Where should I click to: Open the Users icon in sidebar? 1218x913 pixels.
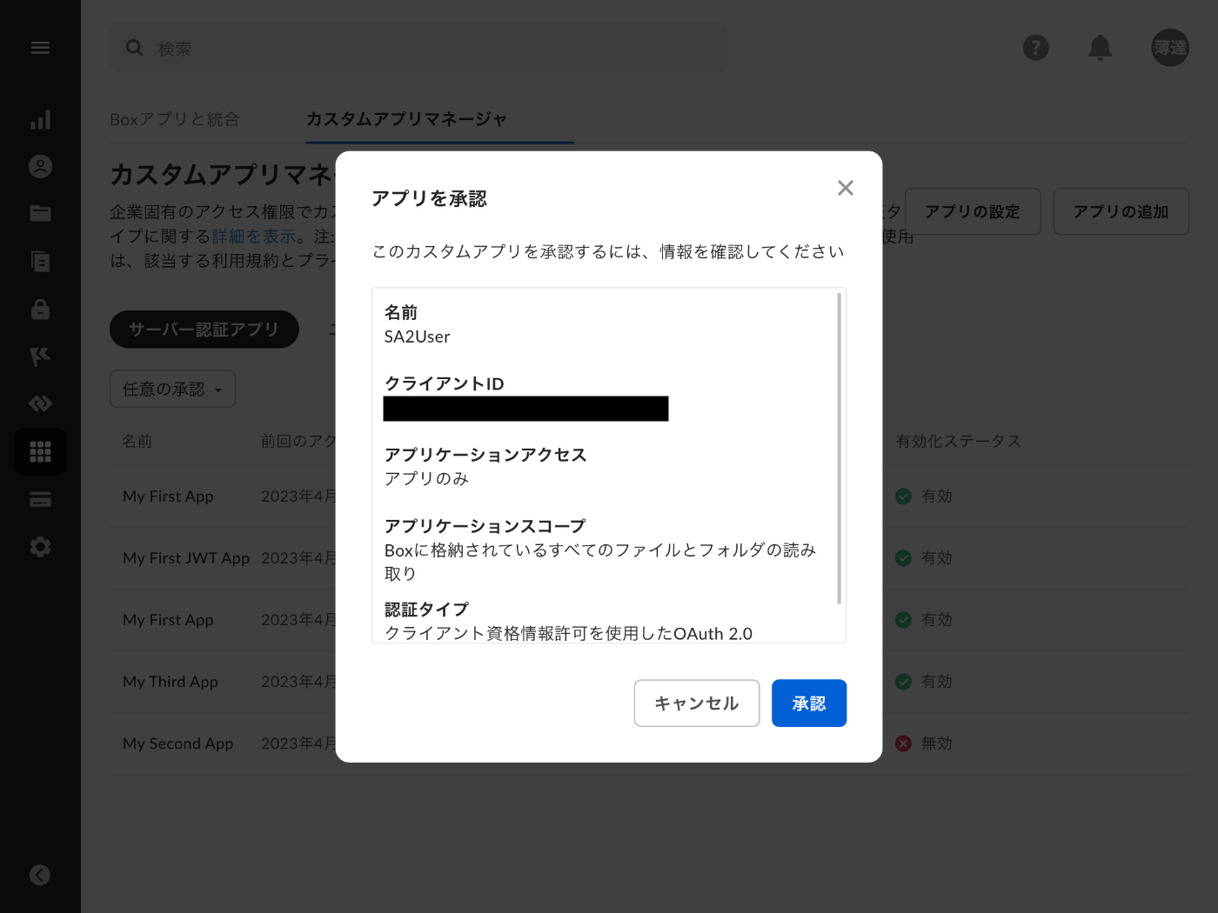[40, 166]
